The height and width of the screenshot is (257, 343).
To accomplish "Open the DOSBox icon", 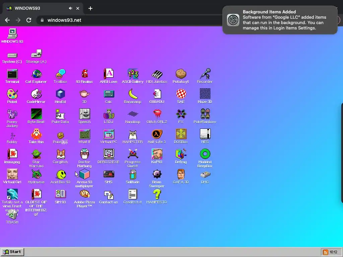I will coord(181,134).
